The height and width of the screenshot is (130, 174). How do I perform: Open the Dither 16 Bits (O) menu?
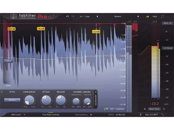coord(120,115)
